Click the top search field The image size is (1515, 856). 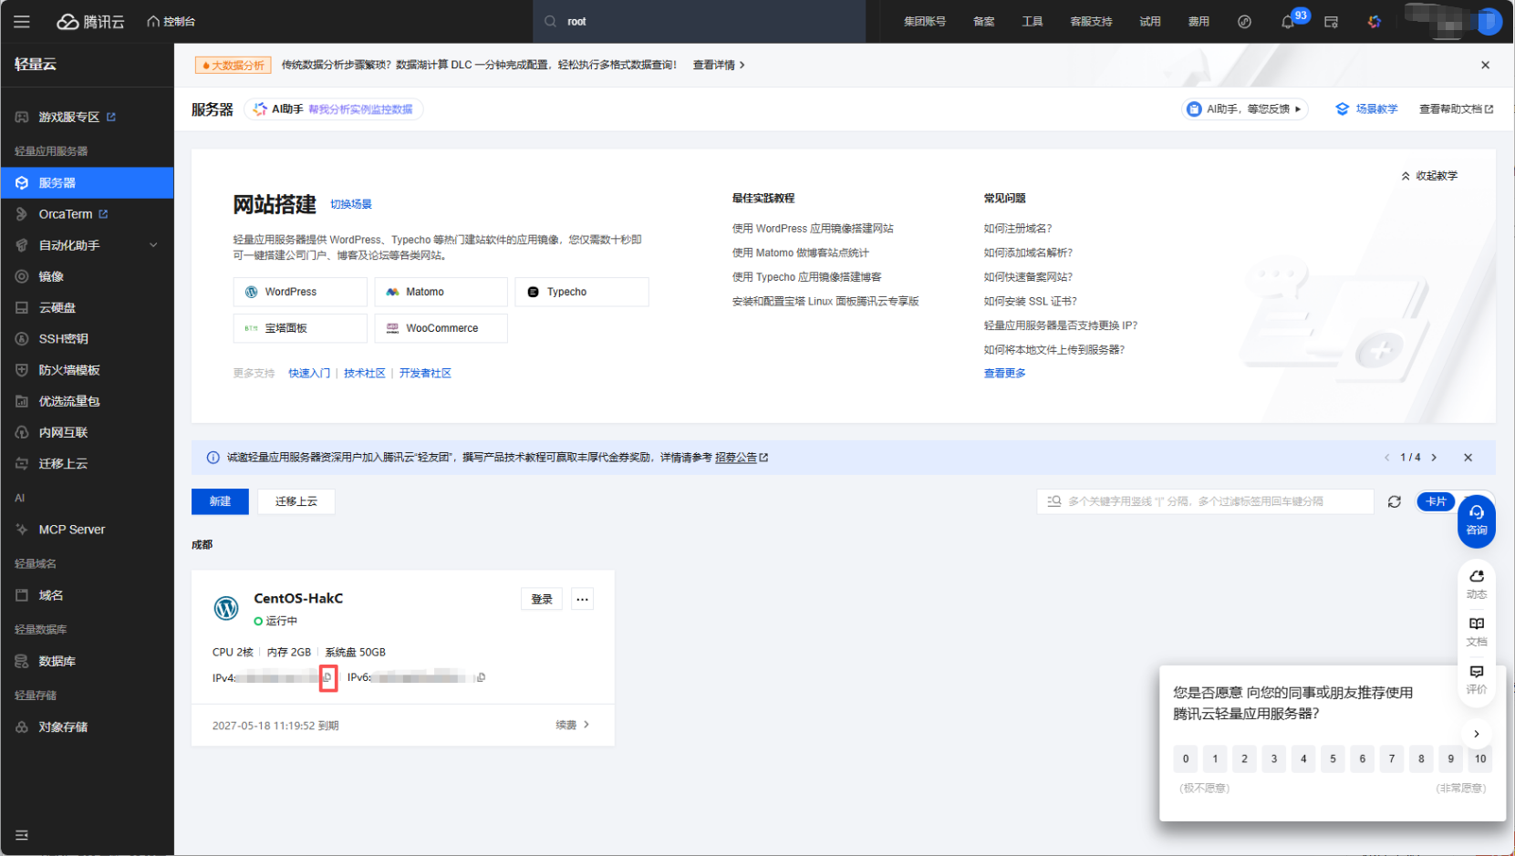699,21
